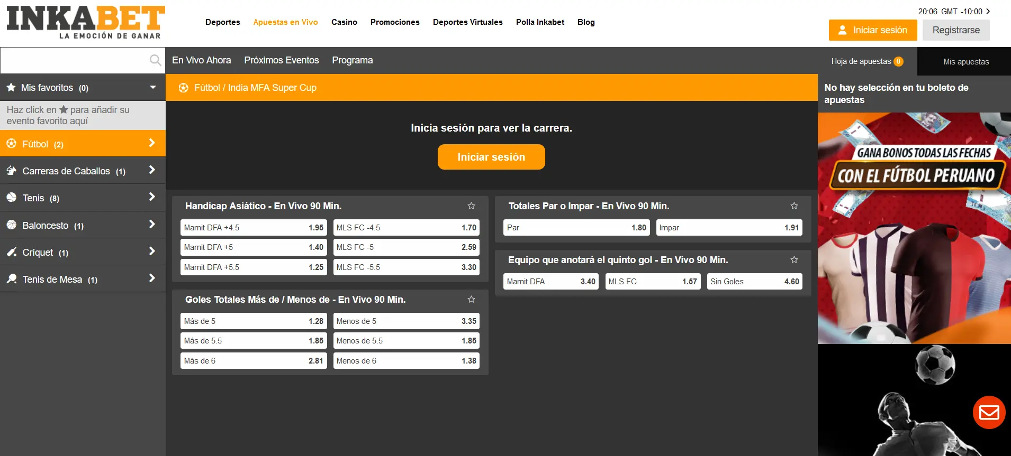
Task: Click the orange Iniciar sesión button in center
Action: tap(491, 157)
